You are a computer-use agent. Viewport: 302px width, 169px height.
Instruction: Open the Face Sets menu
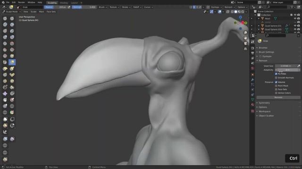[51, 12]
